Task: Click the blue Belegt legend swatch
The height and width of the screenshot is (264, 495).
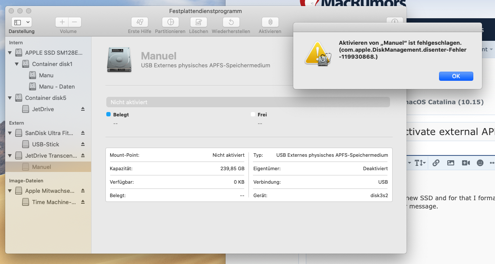Action: pos(108,114)
